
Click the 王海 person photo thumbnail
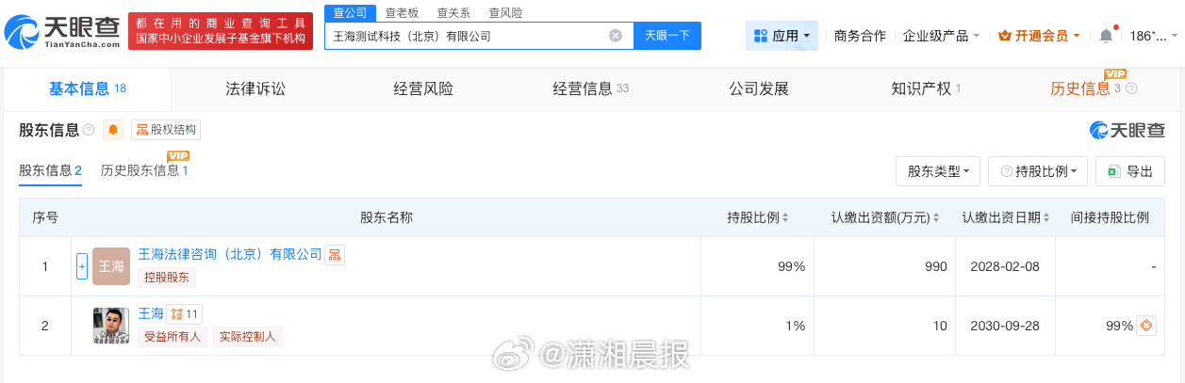pyautogui.click(x=111, y=325)
